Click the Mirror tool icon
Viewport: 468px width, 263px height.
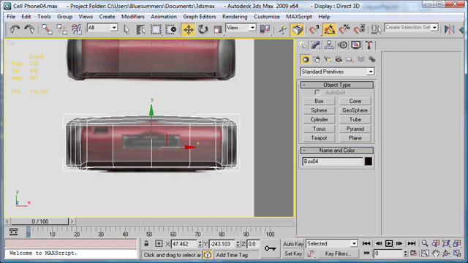(449, 29)
